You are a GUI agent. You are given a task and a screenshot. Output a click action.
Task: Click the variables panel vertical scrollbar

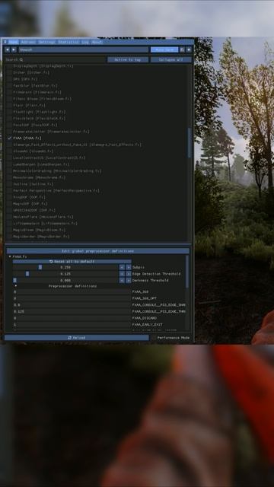point(187,272)
